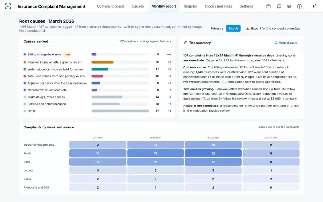Click the refresh icon beside Write it again
Screen dimensions: 323x202
point(276,43)
